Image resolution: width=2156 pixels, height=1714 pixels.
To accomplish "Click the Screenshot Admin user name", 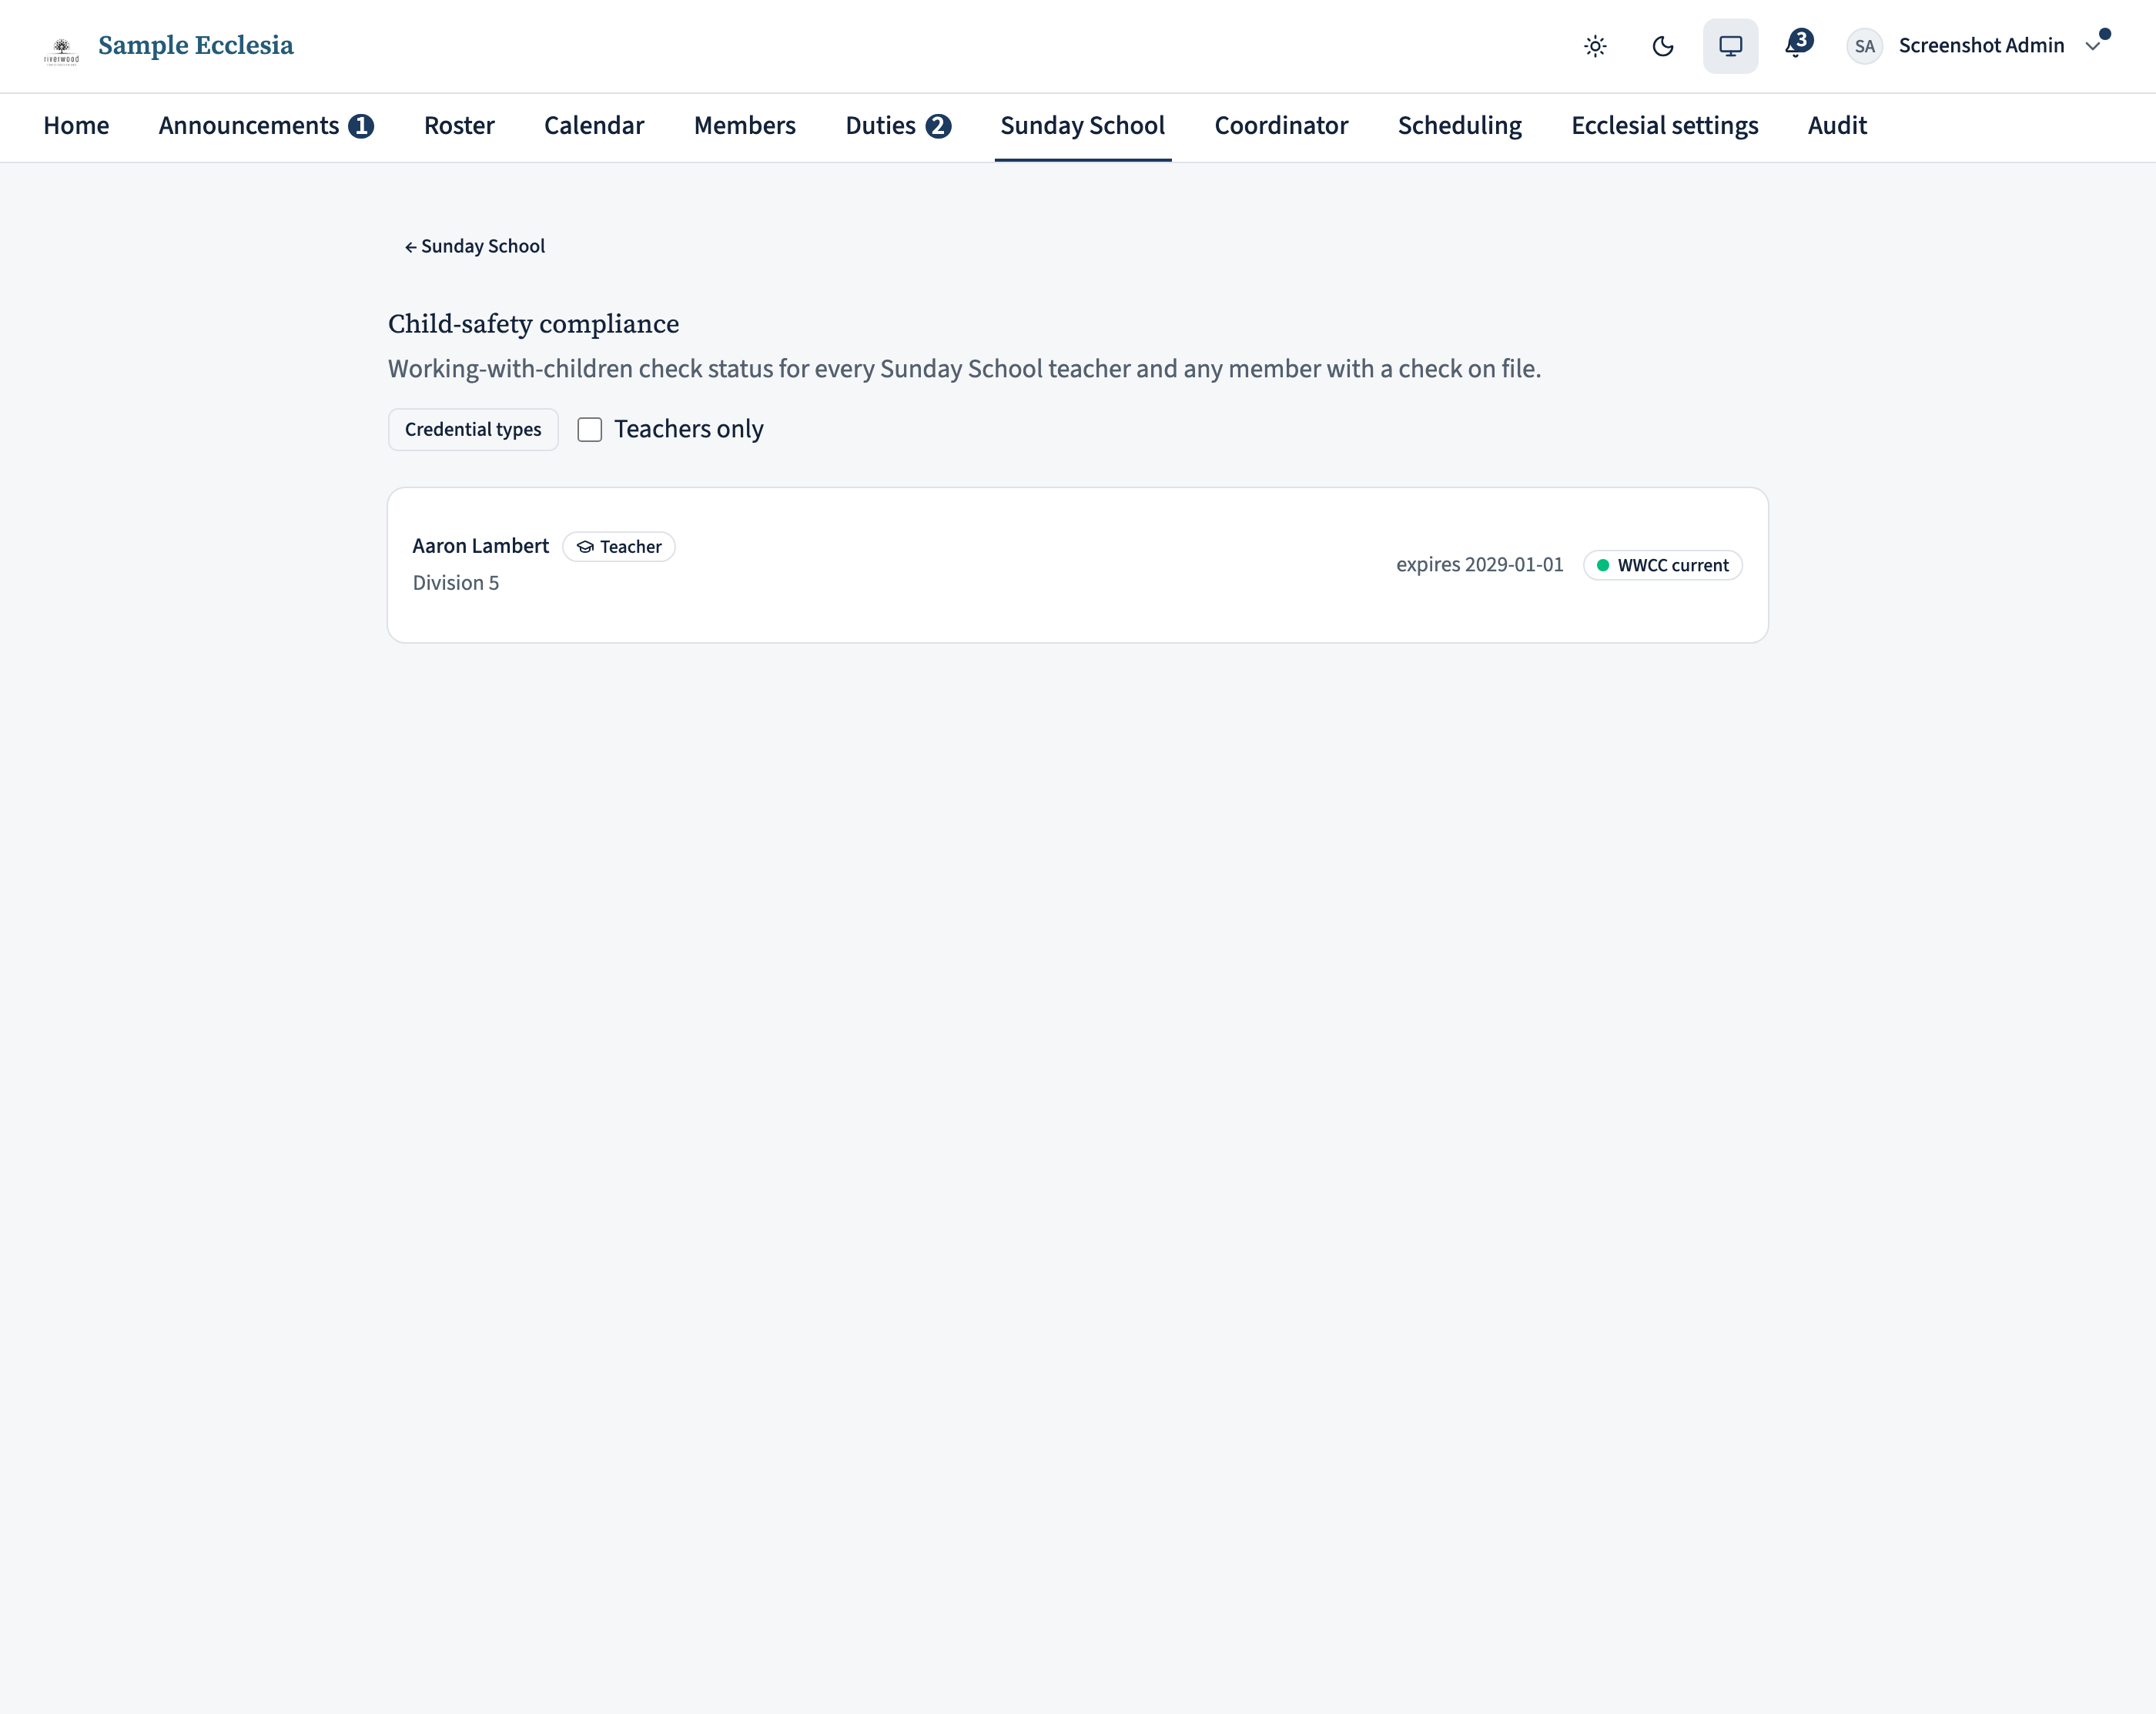I will tap(1981, 45).
